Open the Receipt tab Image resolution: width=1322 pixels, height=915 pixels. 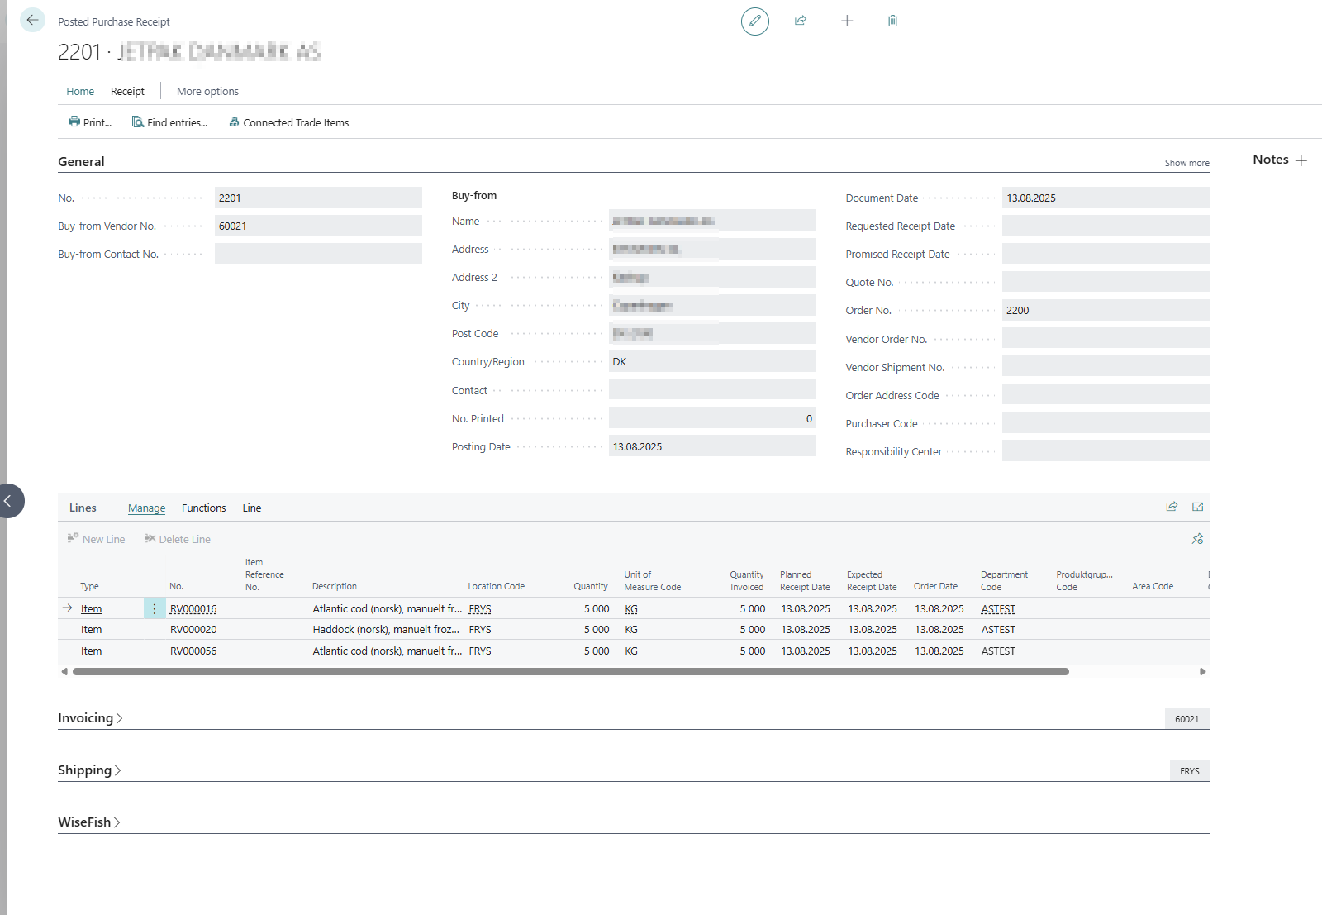(127, 92)
